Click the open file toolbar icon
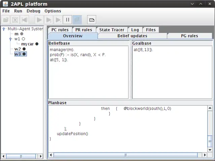 6,20
